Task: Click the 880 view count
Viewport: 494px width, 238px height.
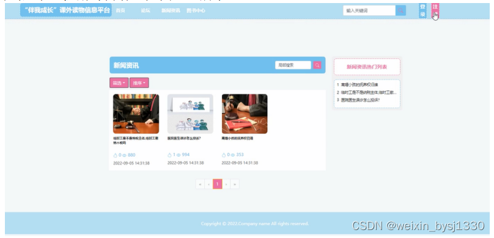Action: [131, 155]
